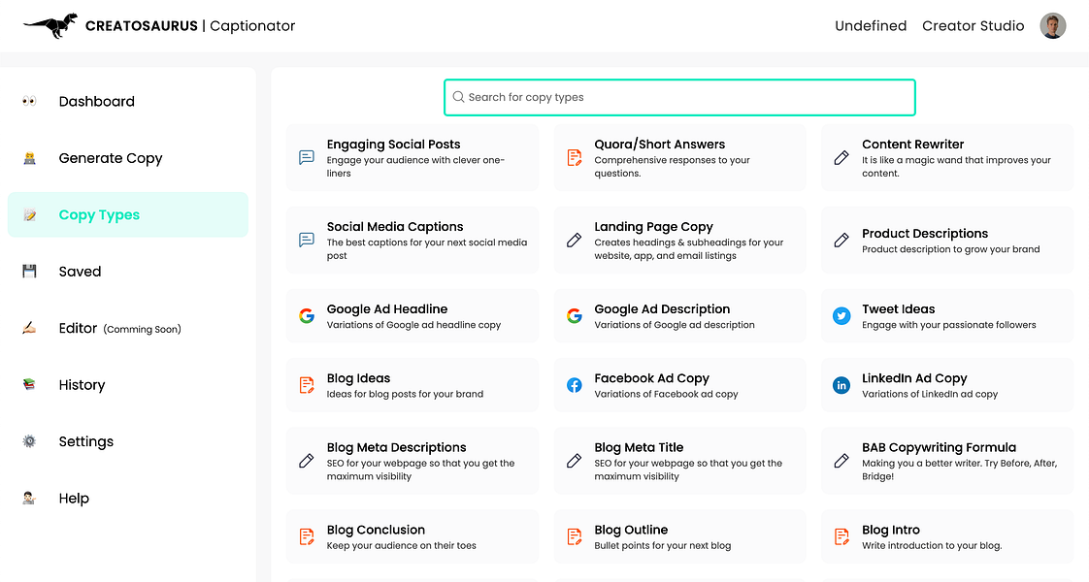
Task: Click the pencil icon for Content Rewriter
Action: tap(841, 157)
